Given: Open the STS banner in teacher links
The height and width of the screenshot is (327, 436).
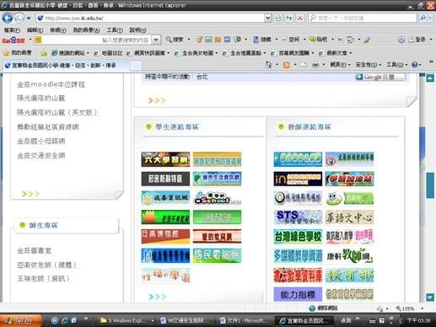Looking at the screenshot, I should (298, 217).
